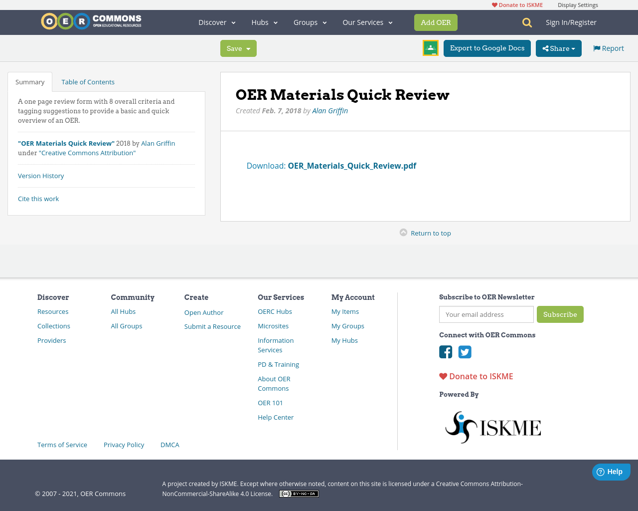Viewport: 638px width, 511px height.
Task: Share resource via Google Classroom icon
Action: pos(430,48)
